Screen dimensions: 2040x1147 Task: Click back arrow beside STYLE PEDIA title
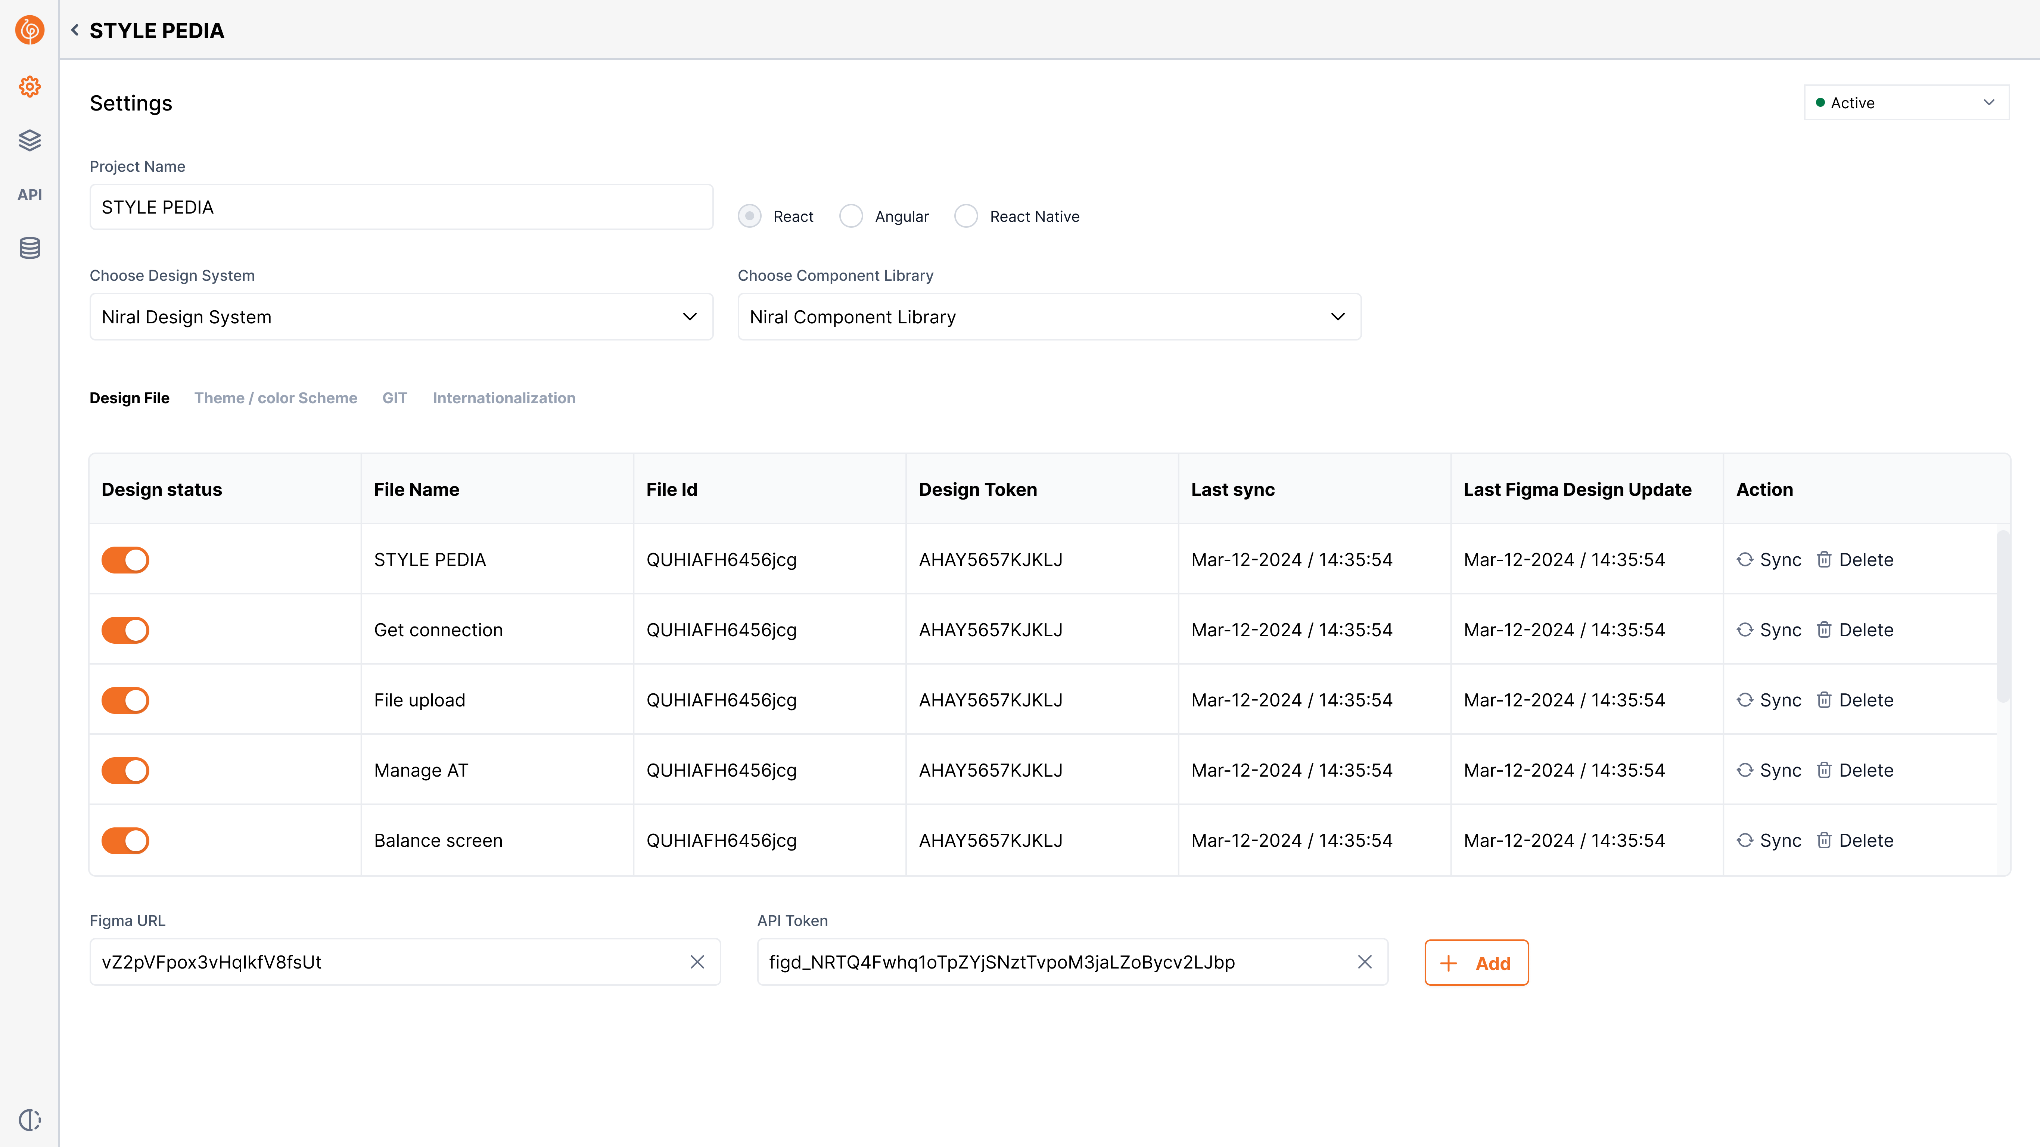[74, 30]
